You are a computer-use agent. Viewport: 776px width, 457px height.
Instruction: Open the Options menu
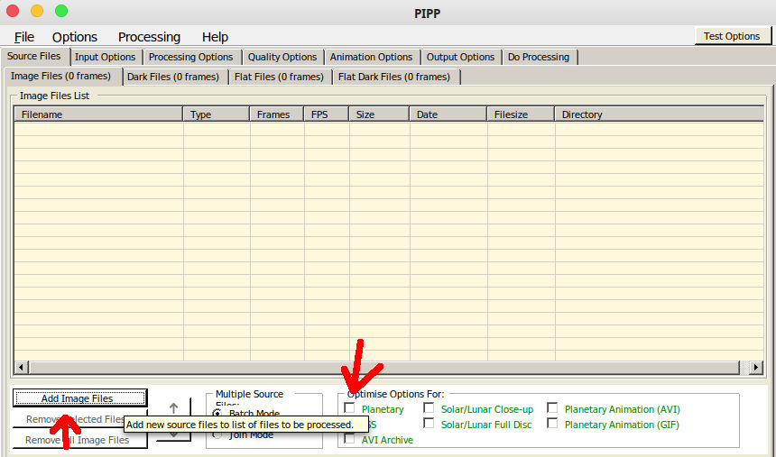tap(75, 37)
